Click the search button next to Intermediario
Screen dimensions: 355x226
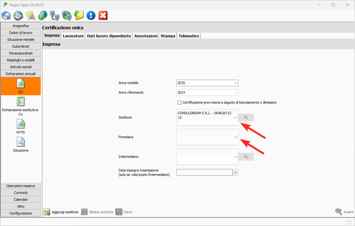tap(246, 157)
